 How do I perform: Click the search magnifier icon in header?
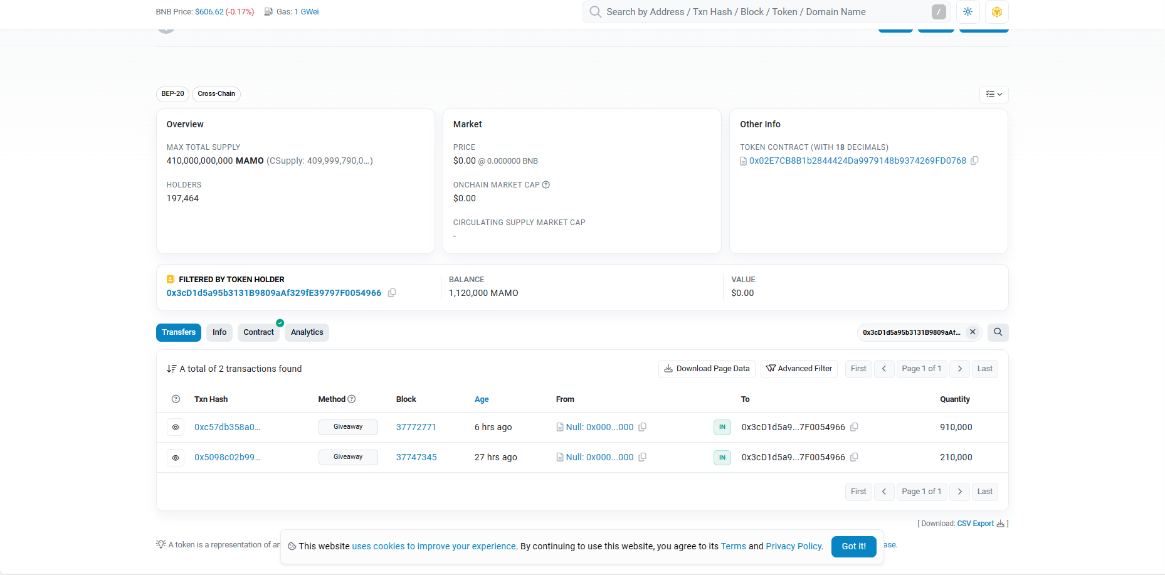tap(595, 12)
